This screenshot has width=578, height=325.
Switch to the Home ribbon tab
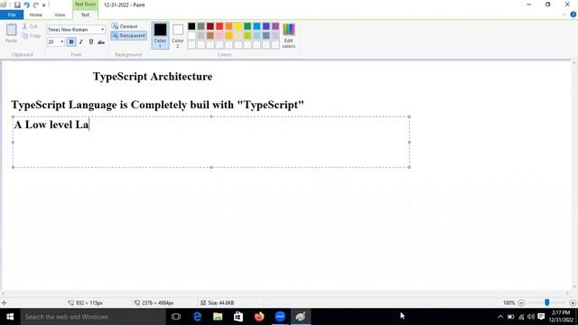point(36,14)
